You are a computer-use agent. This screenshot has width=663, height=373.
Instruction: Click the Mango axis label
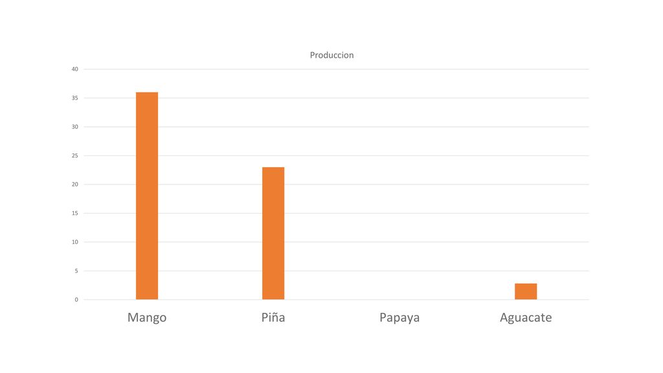pyautogui.click(x=147, y=317)
